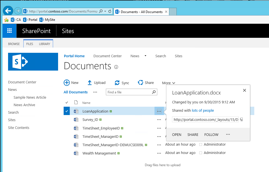
Task: Switch to the FILES ribbon tab
Action: 29,44
